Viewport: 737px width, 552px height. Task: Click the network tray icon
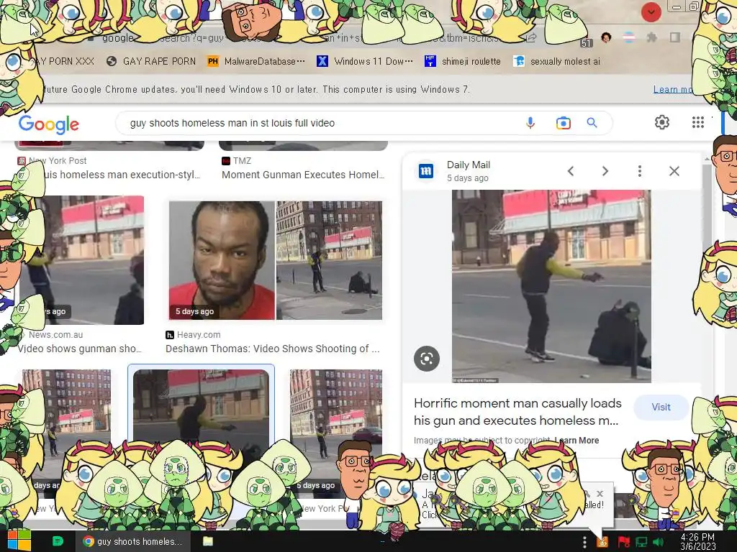641,542
